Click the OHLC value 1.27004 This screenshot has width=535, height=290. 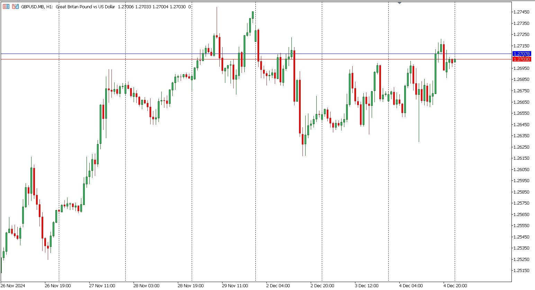tap(160, 7)
